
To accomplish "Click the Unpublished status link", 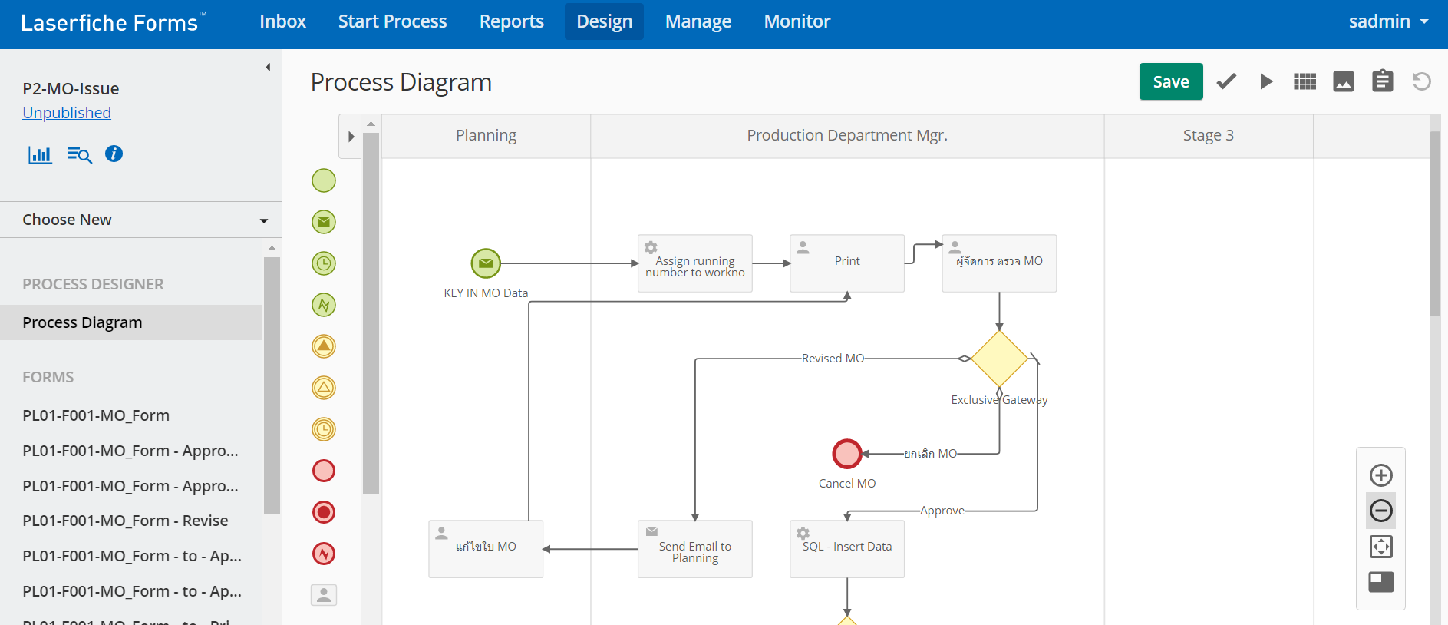I will pos(67,113).
